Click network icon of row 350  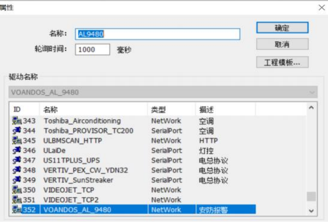[x=17, y=190]
